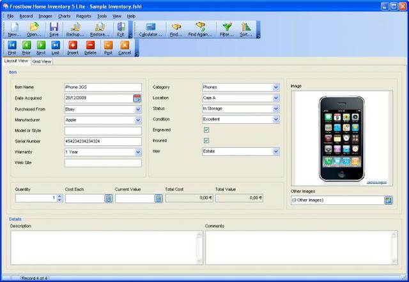Jump to the Last record

(56, 48)
